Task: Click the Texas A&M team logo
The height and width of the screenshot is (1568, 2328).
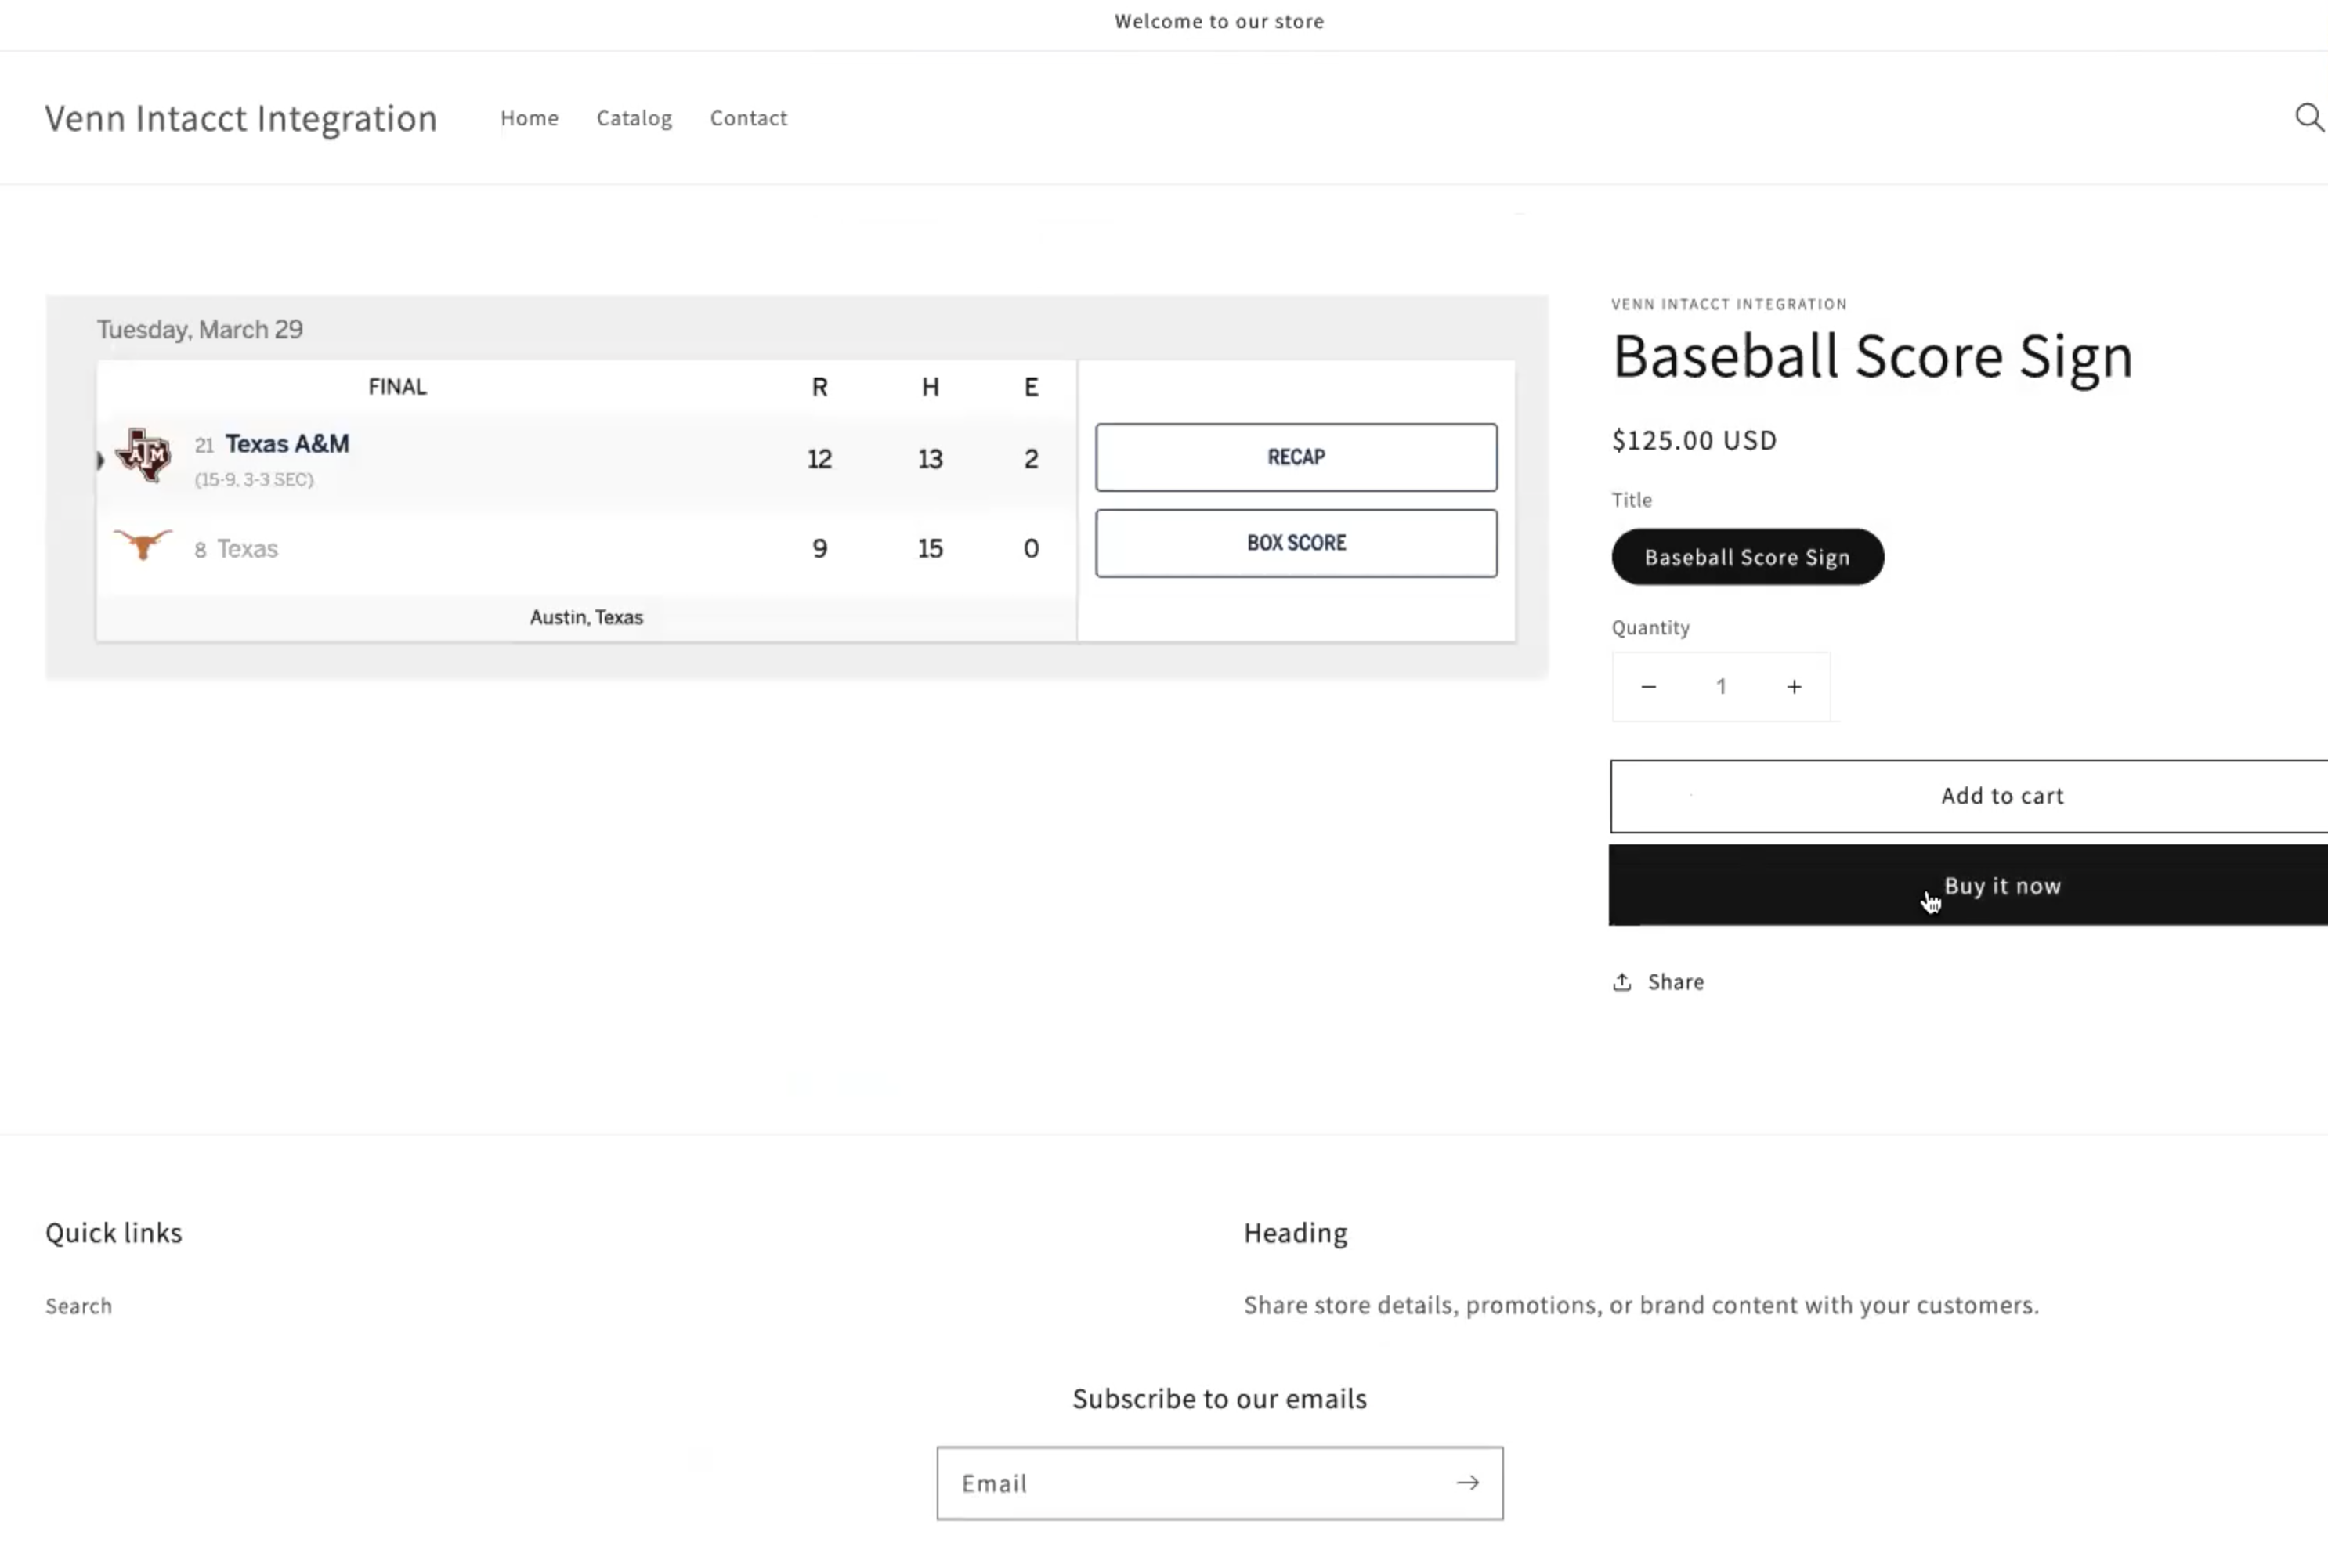Action: point(144,456)
